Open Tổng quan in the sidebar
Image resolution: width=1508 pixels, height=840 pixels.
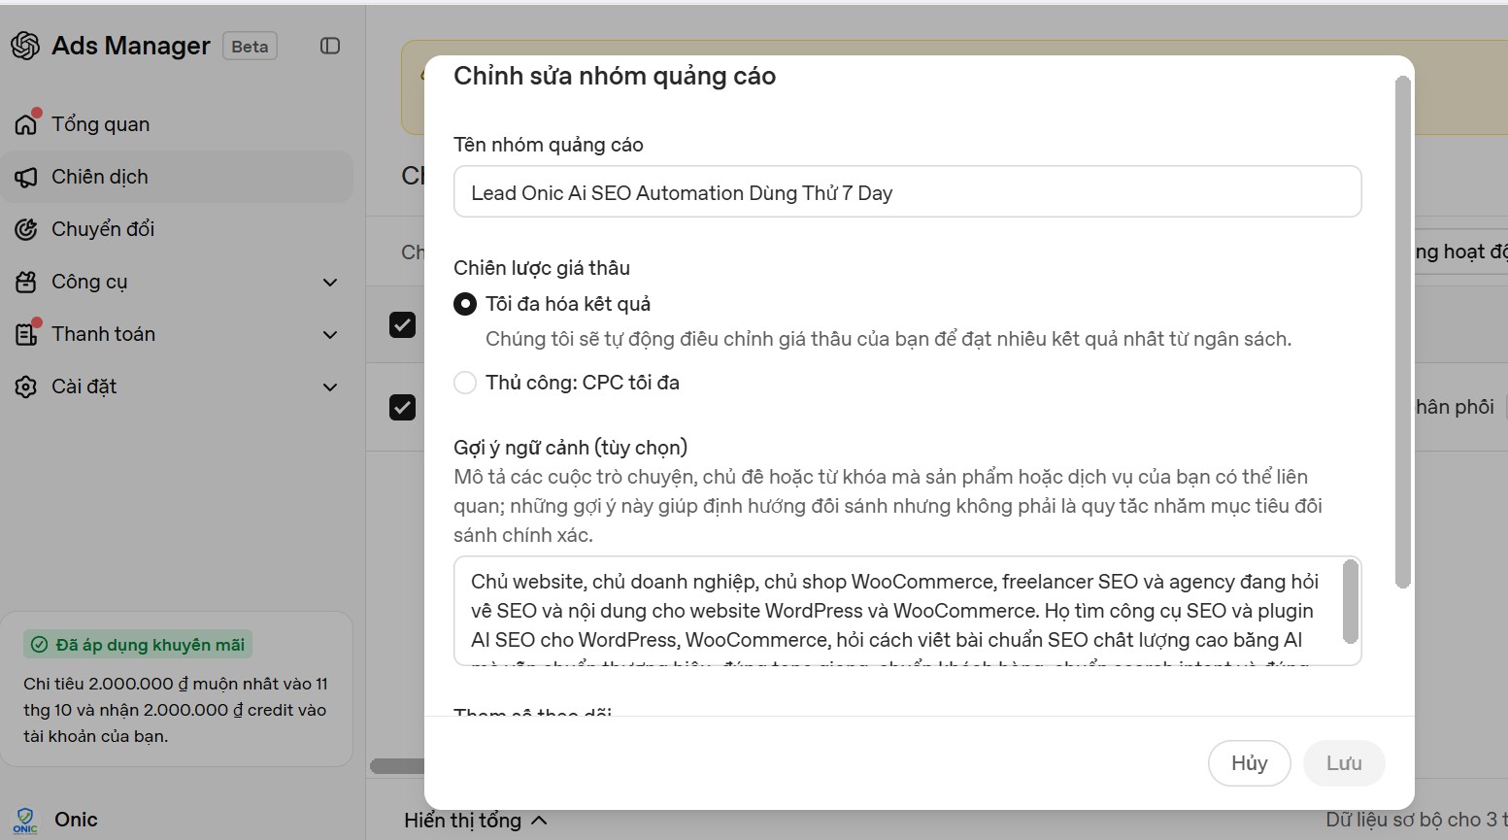click(177, 124)
